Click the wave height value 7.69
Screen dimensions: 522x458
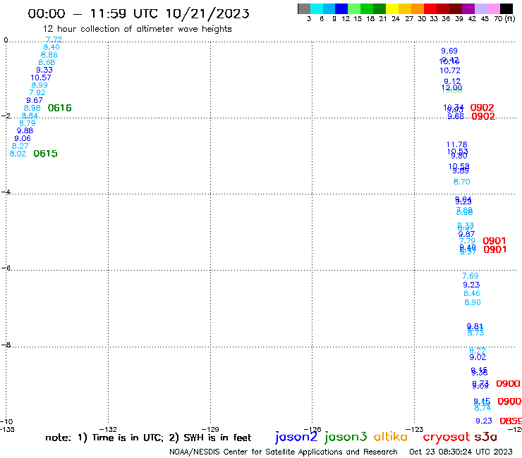[x=470, y=276]
